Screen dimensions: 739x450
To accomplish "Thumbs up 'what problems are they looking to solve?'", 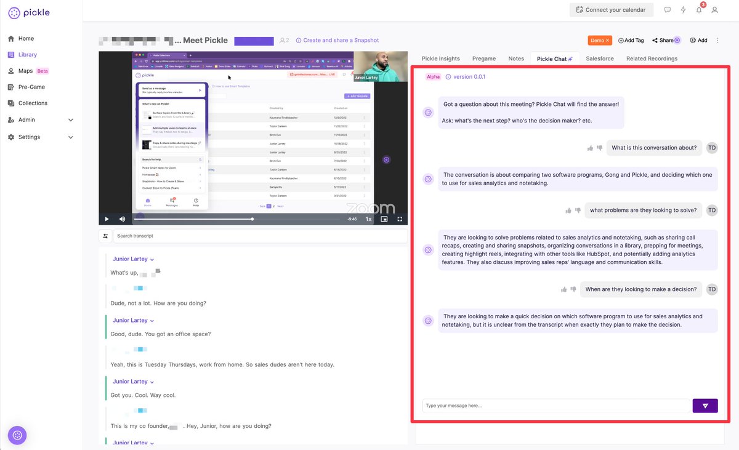I will point(568,211).
